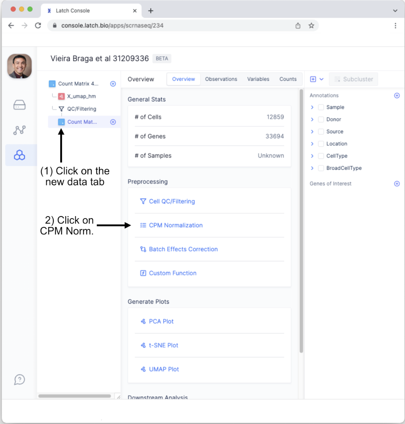Image resolution: width=405 pixels, height=424 pixels.
Task: Expand the BroadCellType annotation chevron
Action: (x=312, y=168)
